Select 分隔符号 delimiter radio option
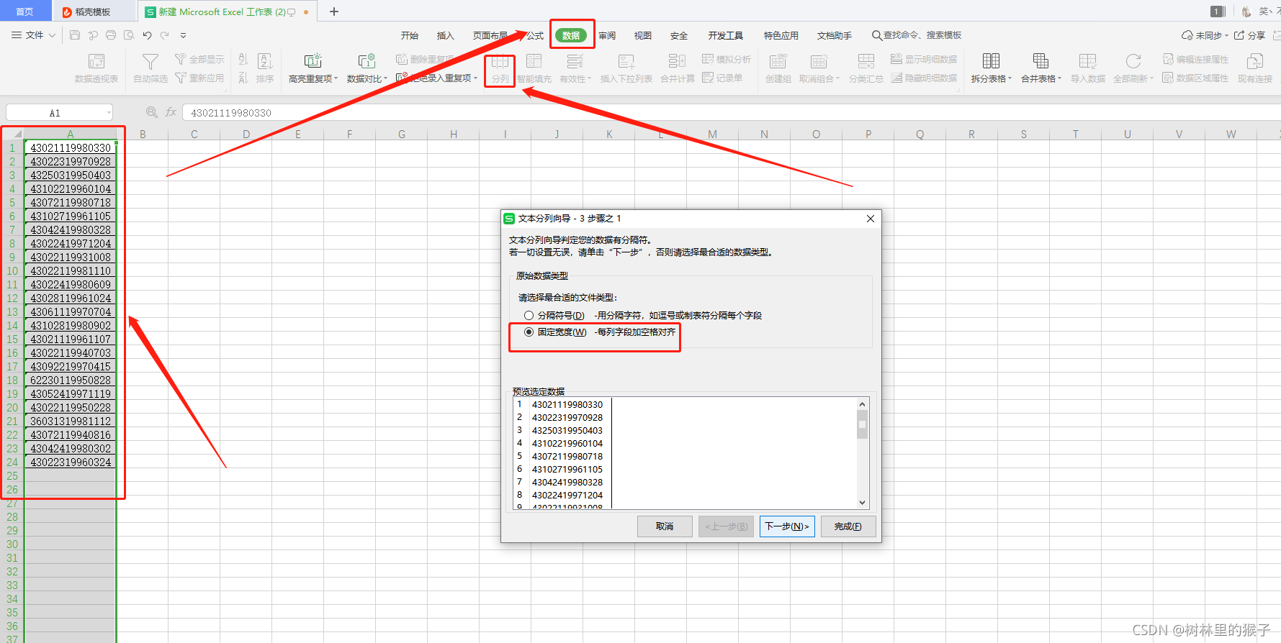Image resolution: width=1281 pixels, height=643 pixels. (529, 315)
